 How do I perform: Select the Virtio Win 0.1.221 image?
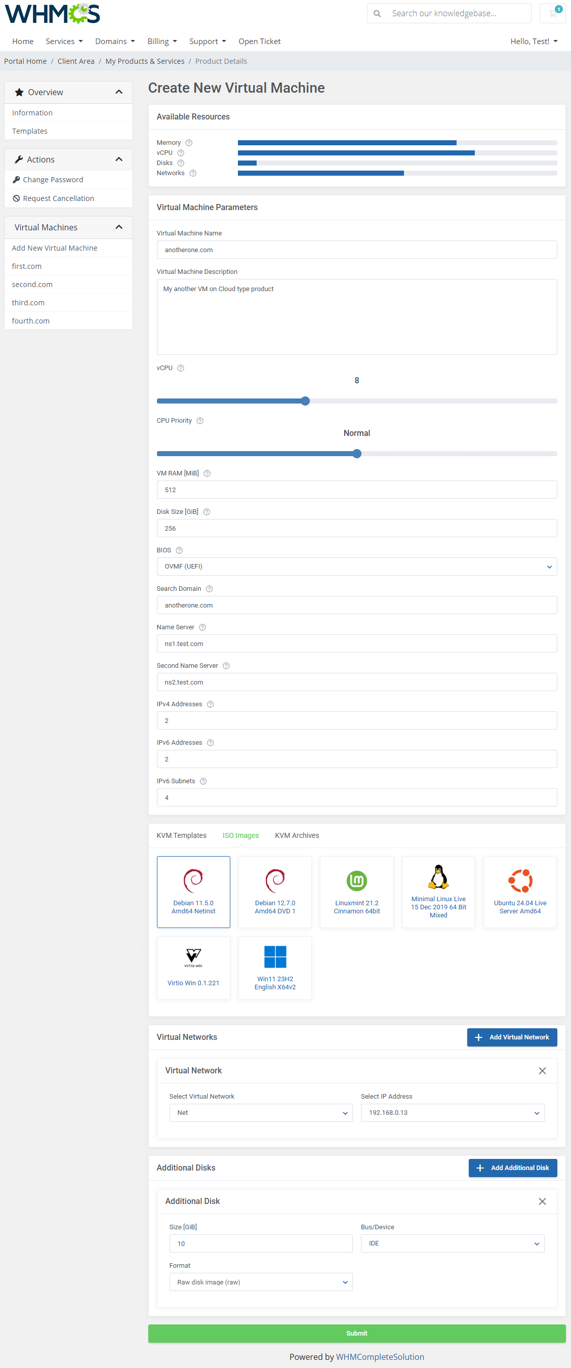(193, 968)
